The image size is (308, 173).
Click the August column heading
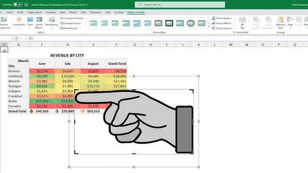pos(93,63)
